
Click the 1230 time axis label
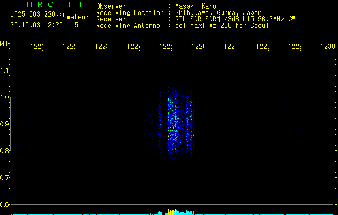pyautogui.click(x=328, y=47)
